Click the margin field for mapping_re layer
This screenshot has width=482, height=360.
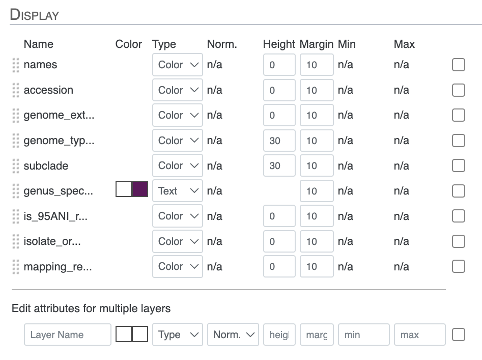[316, 267]
